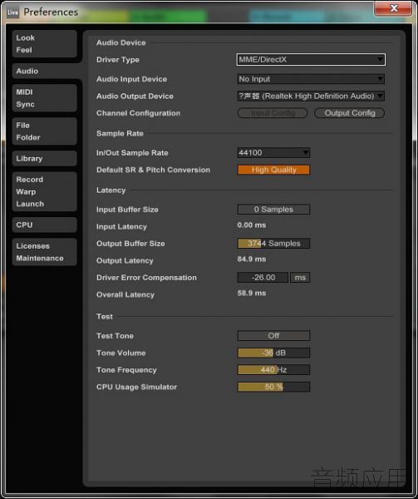Close the Preferences window
This screenshot has height=499, width=418.
coord(393,8)
